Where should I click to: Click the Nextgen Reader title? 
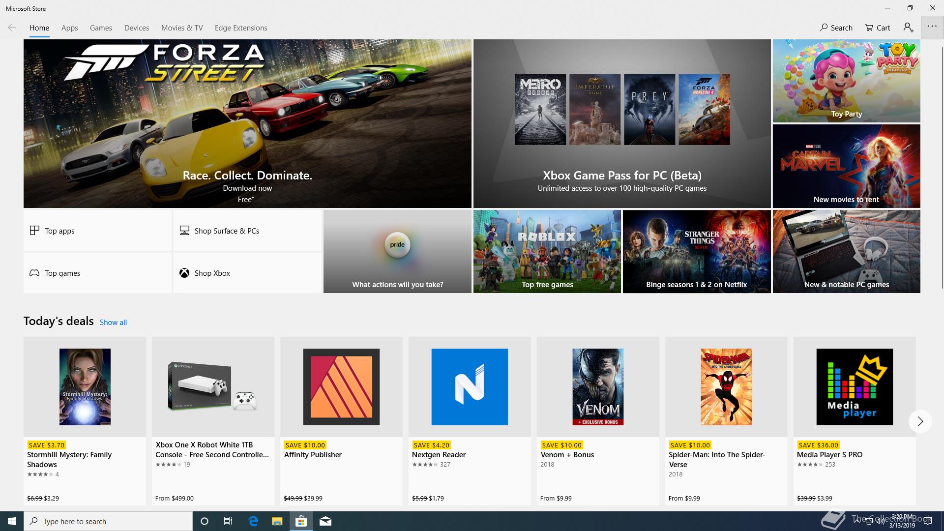pyautogui.click(x=439, y=455)
